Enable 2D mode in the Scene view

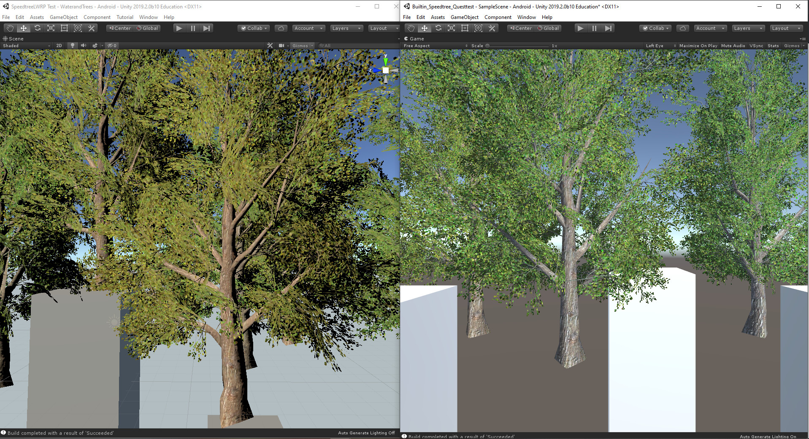[x=59, y=46]
